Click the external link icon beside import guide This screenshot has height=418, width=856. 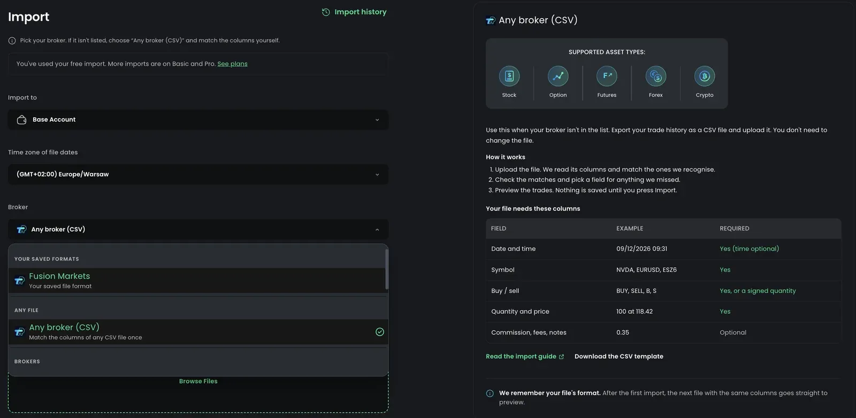(561, 357)
